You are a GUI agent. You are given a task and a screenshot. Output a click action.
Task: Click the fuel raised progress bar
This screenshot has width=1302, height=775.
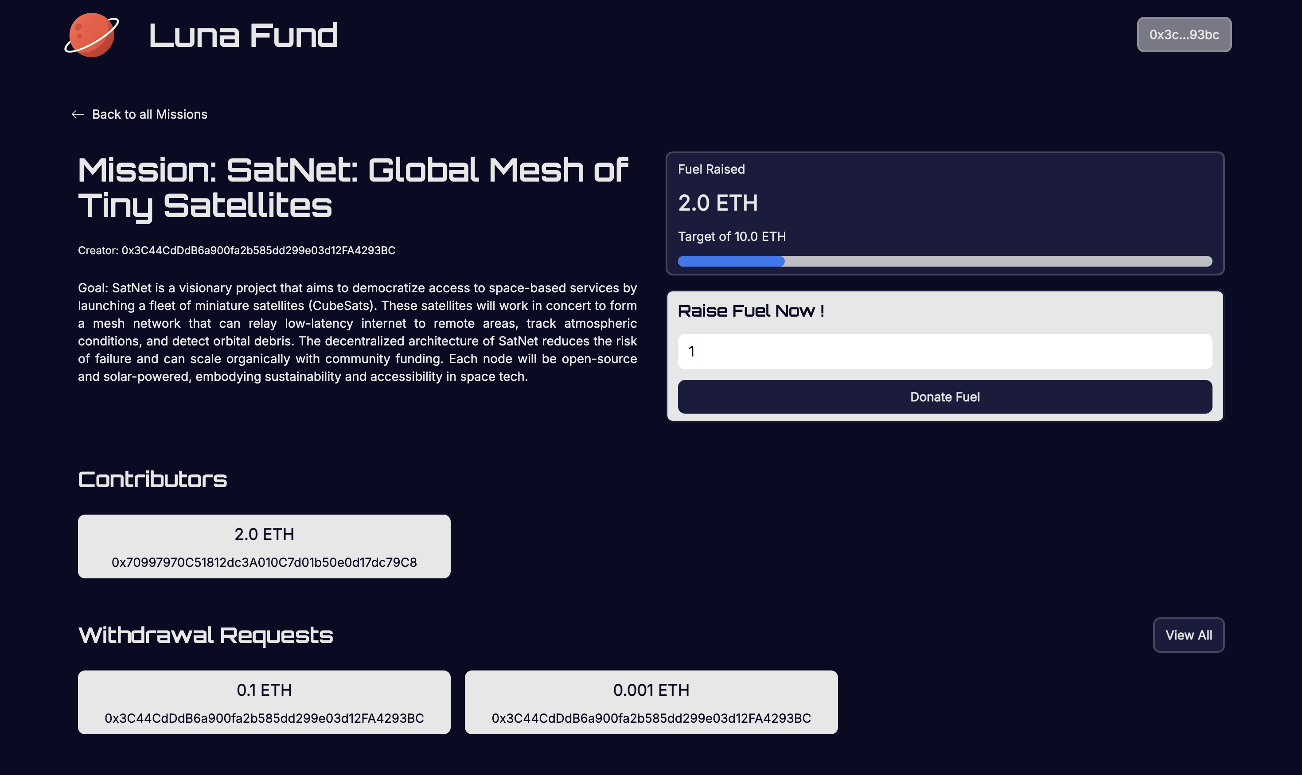coord(944,261)
